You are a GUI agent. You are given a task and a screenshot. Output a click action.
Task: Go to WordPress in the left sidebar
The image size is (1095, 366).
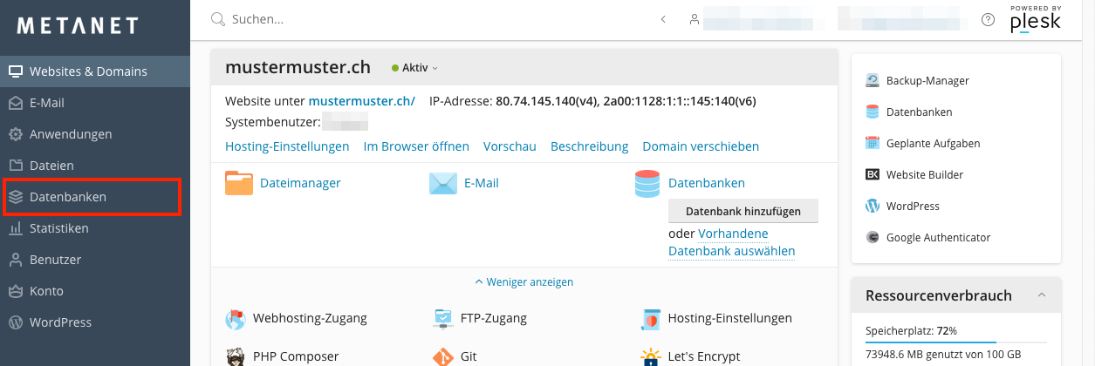60,322
